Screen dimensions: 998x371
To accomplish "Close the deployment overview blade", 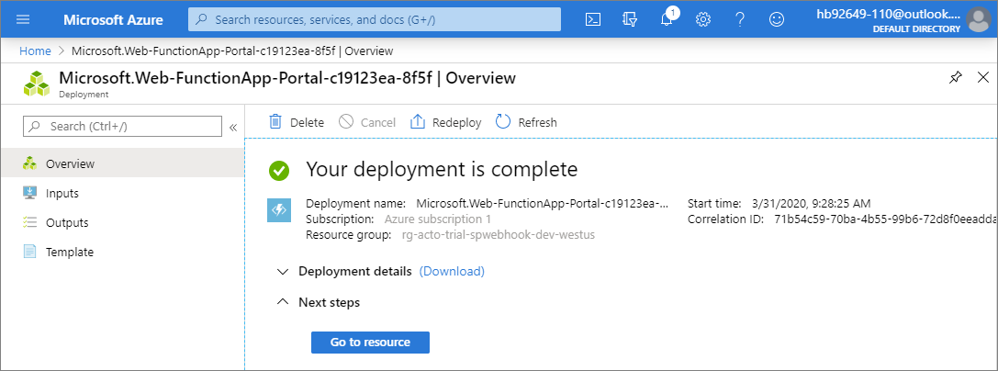I will coord(982,78).
